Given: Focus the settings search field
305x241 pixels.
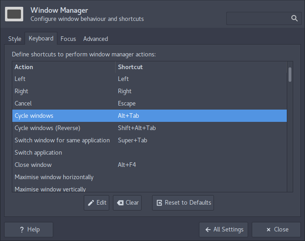Looking at the screenshot, I should 264,19.
